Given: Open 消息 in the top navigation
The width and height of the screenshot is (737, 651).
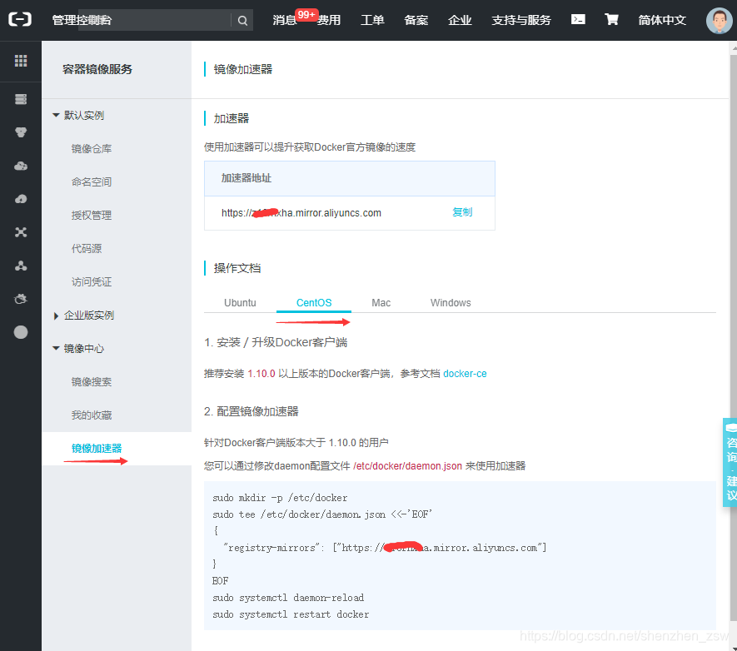Looking at the screenshot, I should tap(284, 20).
